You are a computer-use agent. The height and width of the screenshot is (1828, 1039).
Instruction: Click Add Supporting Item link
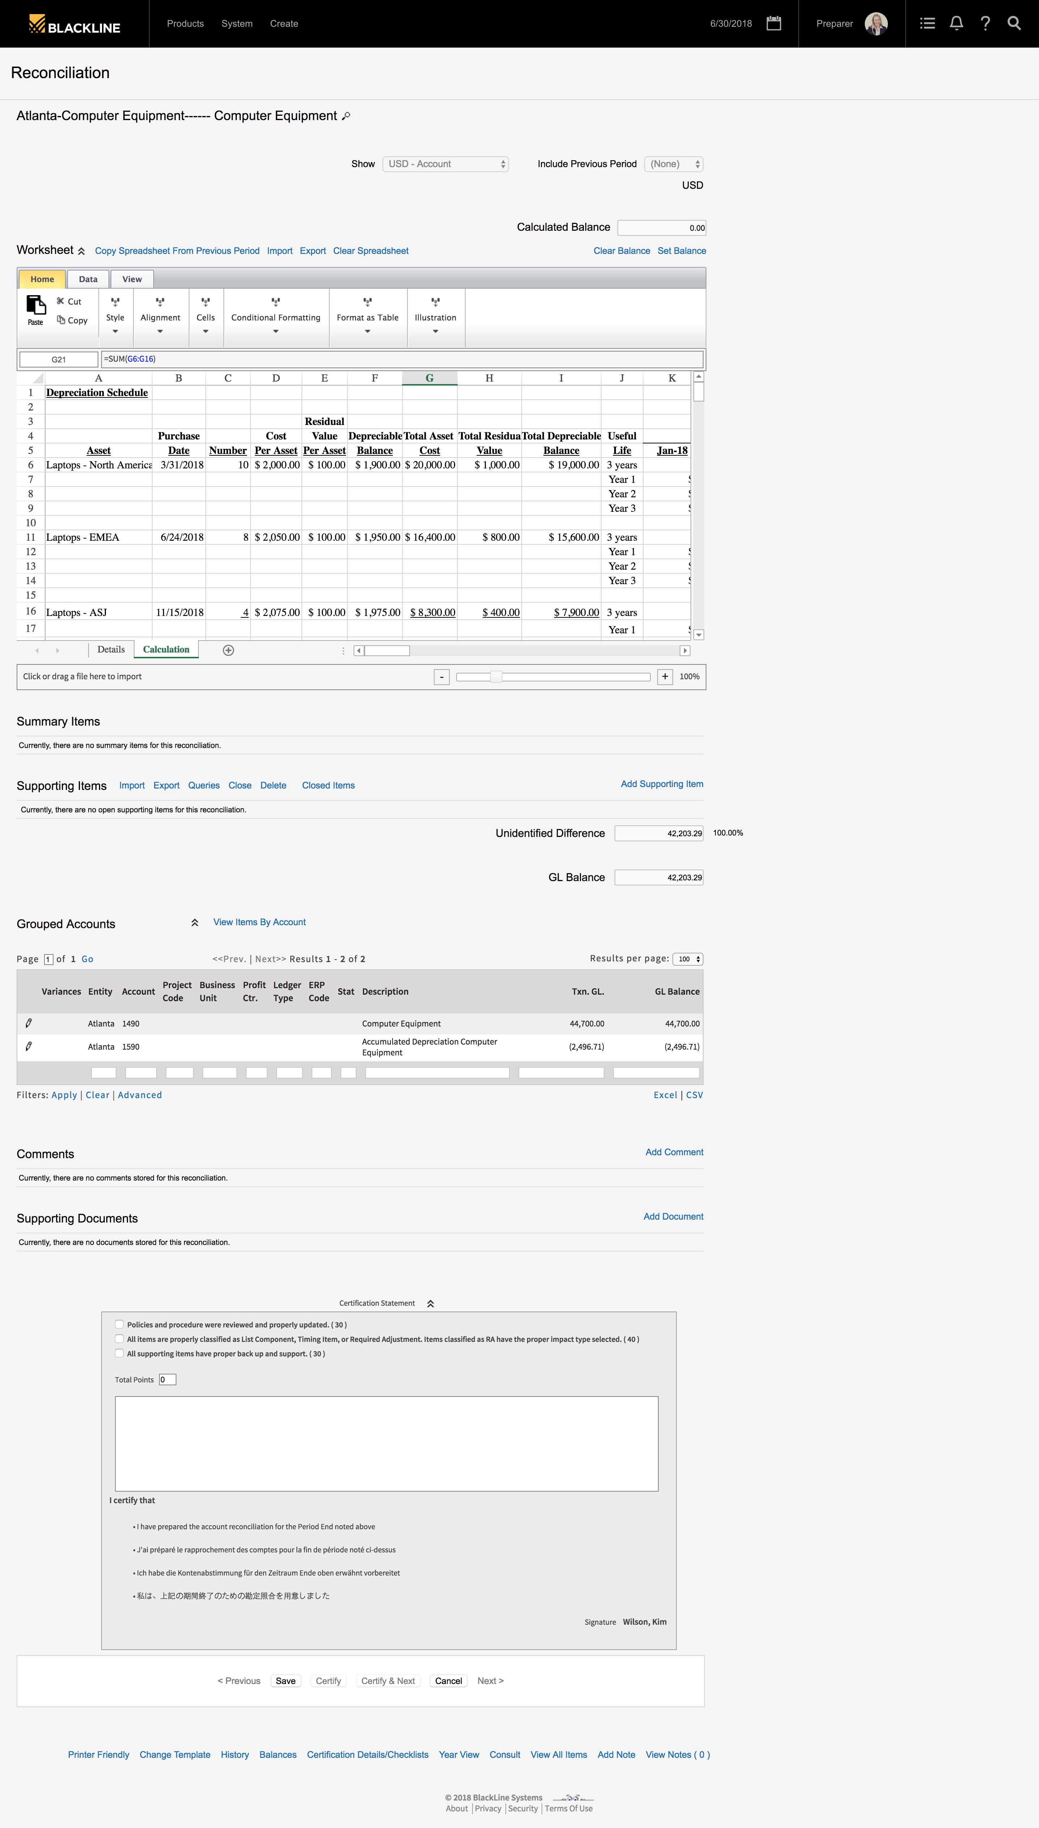[662, 784]
